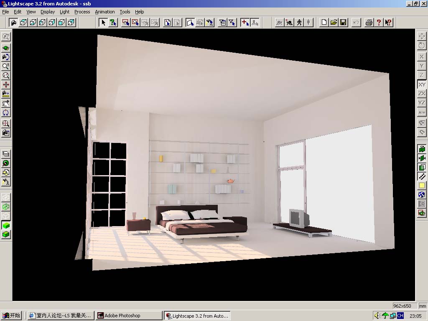428x321 pixels.
Task: Open a file with the folder icon
Action: tap(334, 23)
